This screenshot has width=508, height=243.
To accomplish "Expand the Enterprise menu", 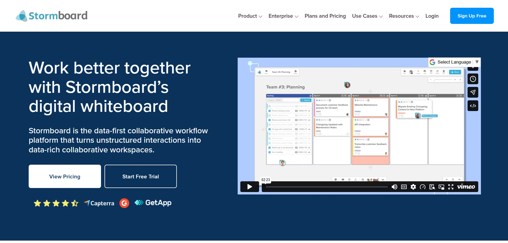I will coord(283,16).
